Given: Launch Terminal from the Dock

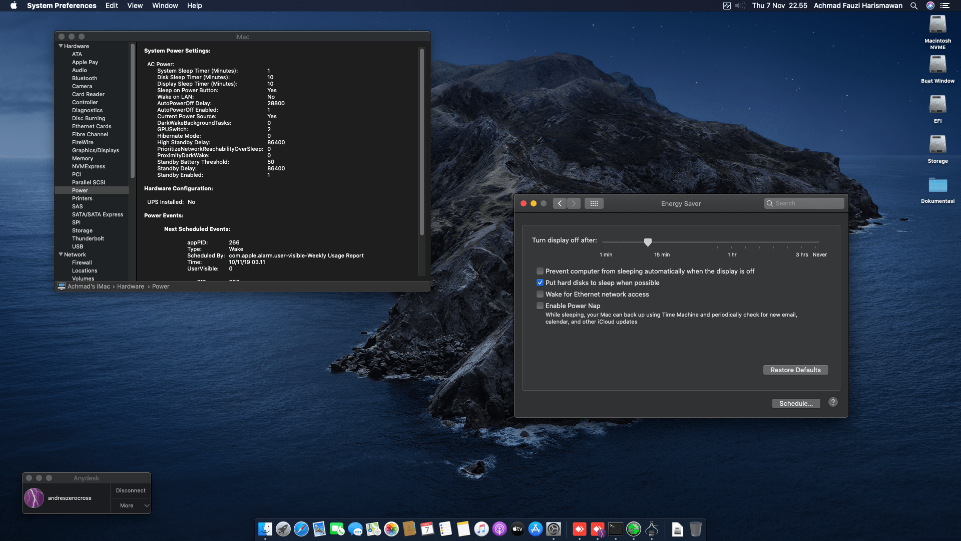Looking at the screenshot, I should 616,529.
